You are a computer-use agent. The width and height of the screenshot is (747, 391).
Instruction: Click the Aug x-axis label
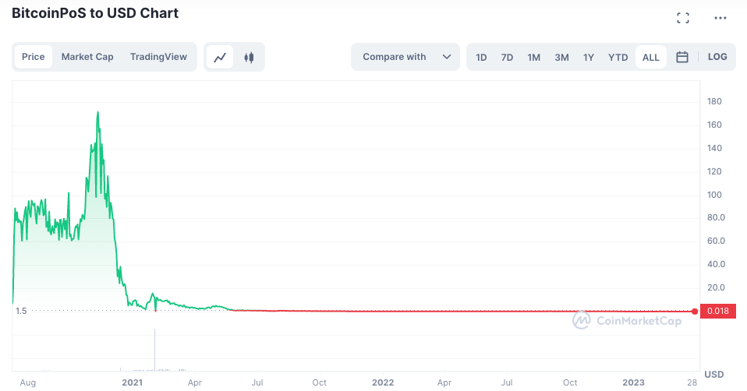point(27,383)
